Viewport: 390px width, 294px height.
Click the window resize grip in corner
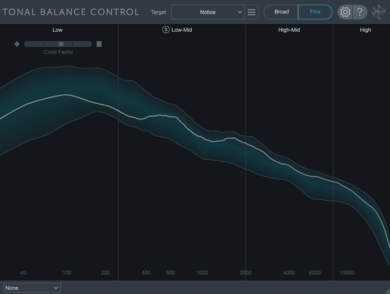coord(387,291)
